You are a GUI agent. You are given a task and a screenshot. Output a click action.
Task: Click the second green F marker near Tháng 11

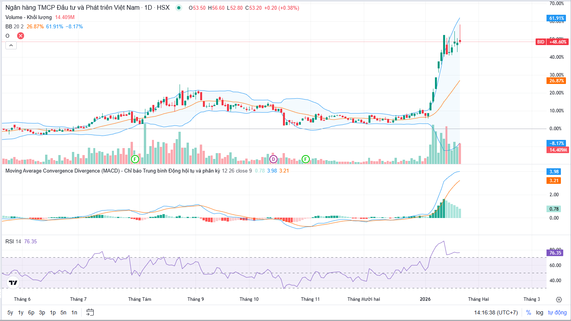click(306, 159)
